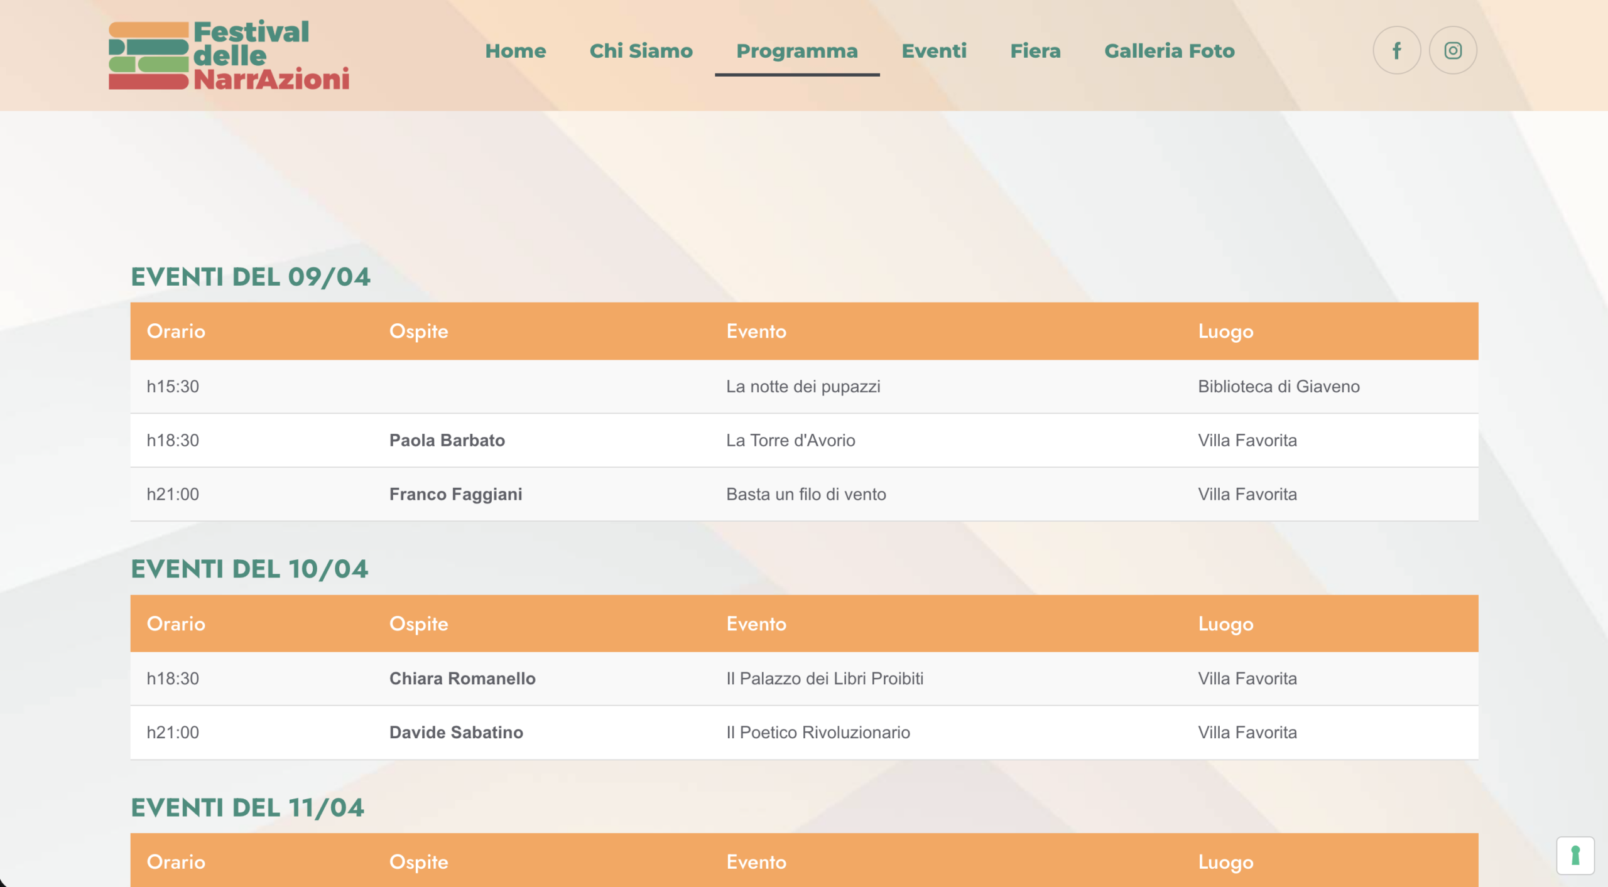This screenshot has width=1608, height=887.
Task: Select guest Chiara Romanello
Action: [x=462, y=678]
